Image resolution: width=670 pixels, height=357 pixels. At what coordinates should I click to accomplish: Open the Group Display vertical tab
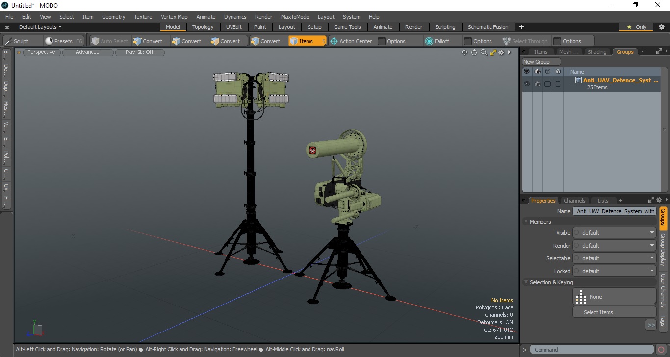(663, 250)
